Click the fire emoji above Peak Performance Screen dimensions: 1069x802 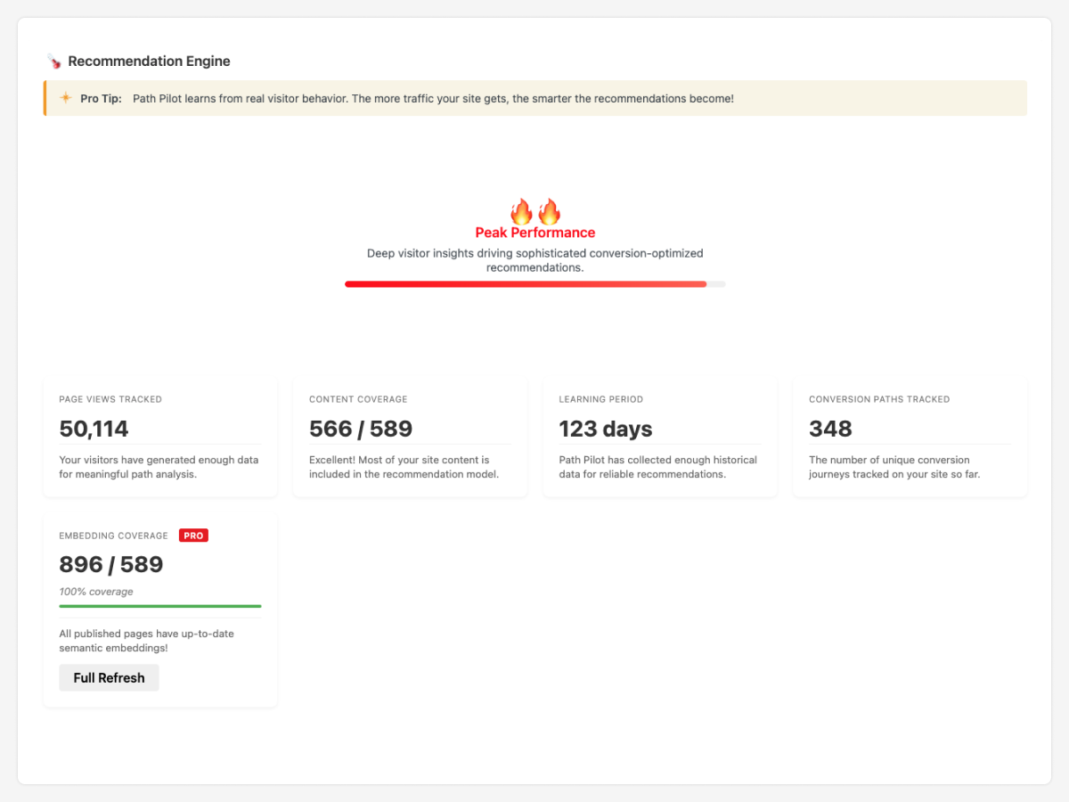tap(534, 212)
